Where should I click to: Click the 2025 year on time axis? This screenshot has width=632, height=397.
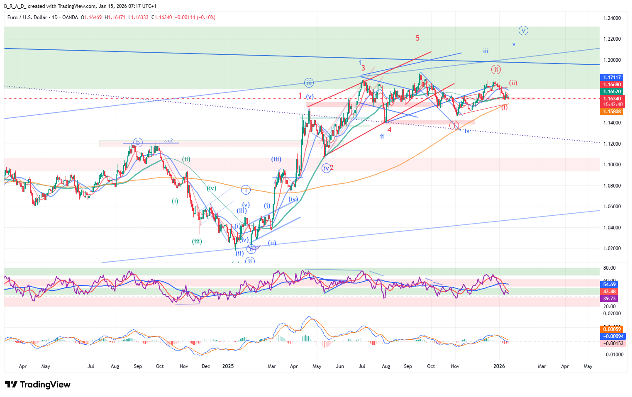228,366
